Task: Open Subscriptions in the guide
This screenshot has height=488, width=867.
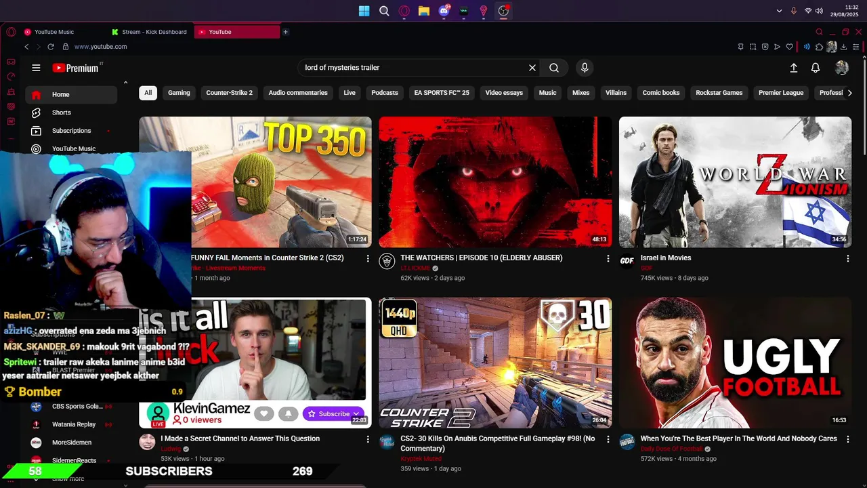Action: 72,131
